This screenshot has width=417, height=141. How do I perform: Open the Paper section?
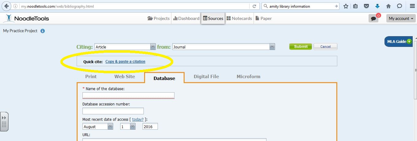coord(263,18)
